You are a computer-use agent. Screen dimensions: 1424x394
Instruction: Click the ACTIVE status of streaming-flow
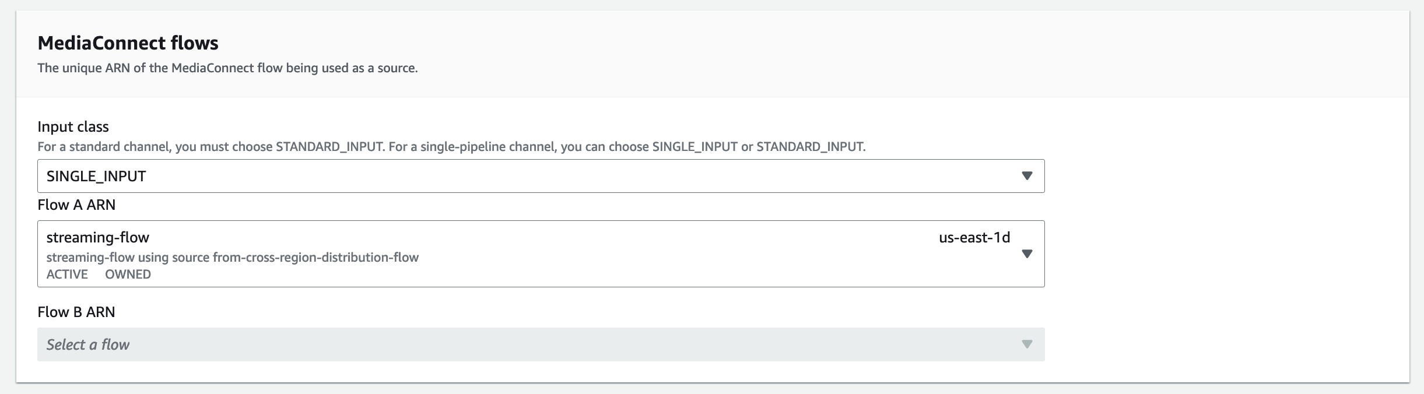(x=67, y=275)
